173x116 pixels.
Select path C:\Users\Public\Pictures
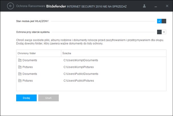click(x=79, y=81)
